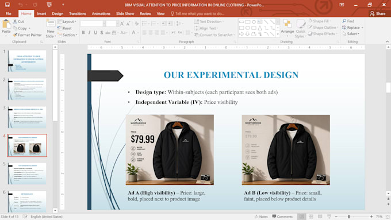Viewport: 391px width, 220px height.
Task: Switch to the Design tab
Action: point(57,13)
